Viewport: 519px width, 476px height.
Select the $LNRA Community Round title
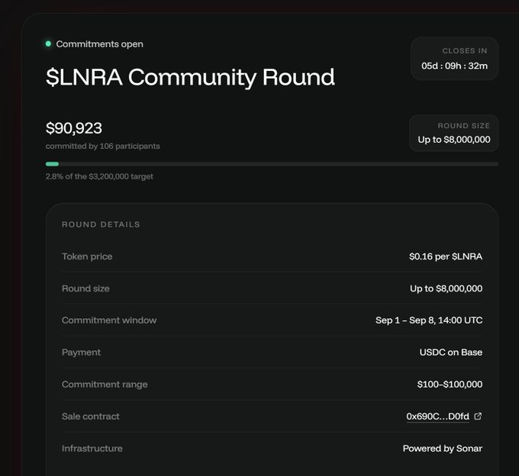pyautogui.click(x=190, y=77)
